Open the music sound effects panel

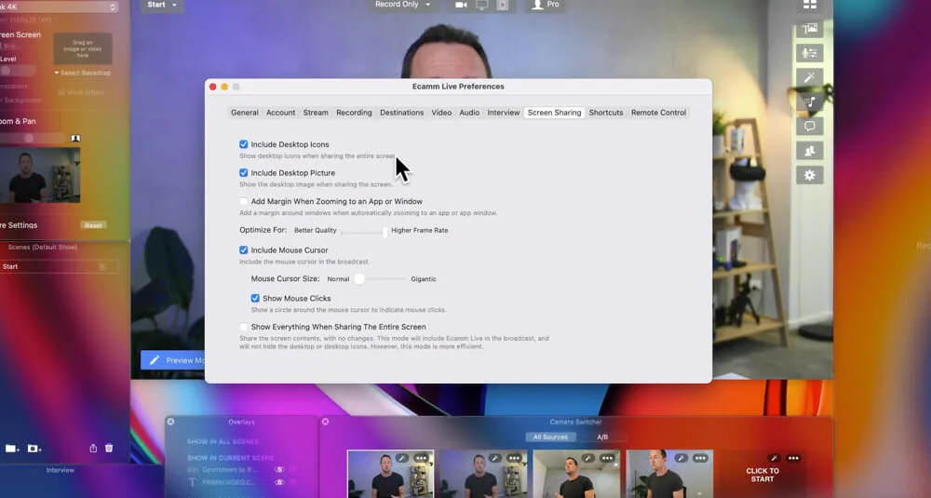[809, 101]
